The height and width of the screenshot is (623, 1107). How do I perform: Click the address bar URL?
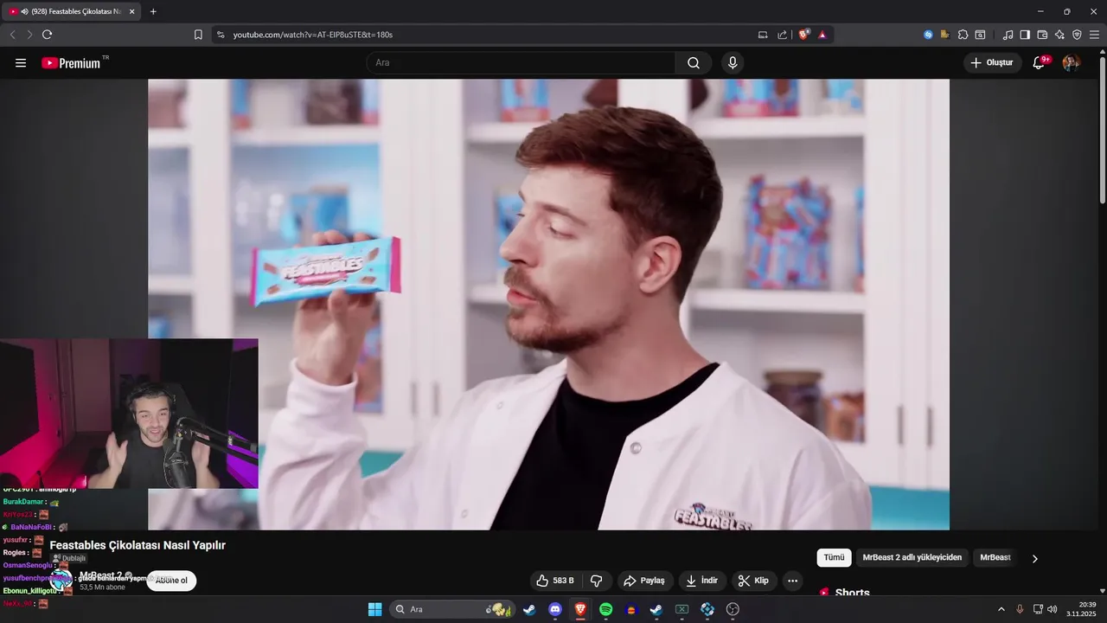pyautogui.click(x=313, y=35)
